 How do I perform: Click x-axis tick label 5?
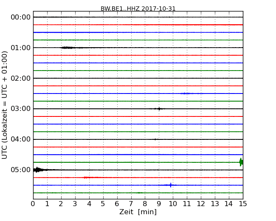[103, 204]
